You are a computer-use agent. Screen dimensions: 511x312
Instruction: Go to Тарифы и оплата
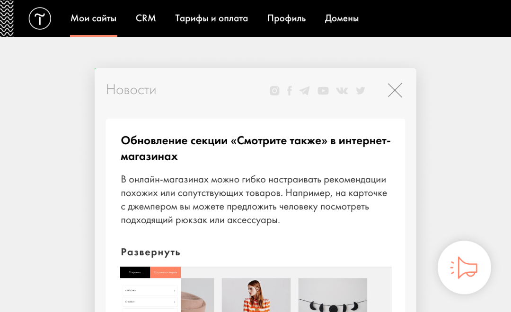[211, 18]
